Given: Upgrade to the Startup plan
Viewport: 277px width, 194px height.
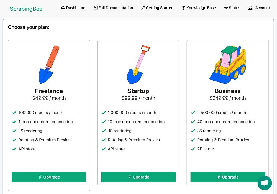Looking at the screenshot, I should click(138, 177).
